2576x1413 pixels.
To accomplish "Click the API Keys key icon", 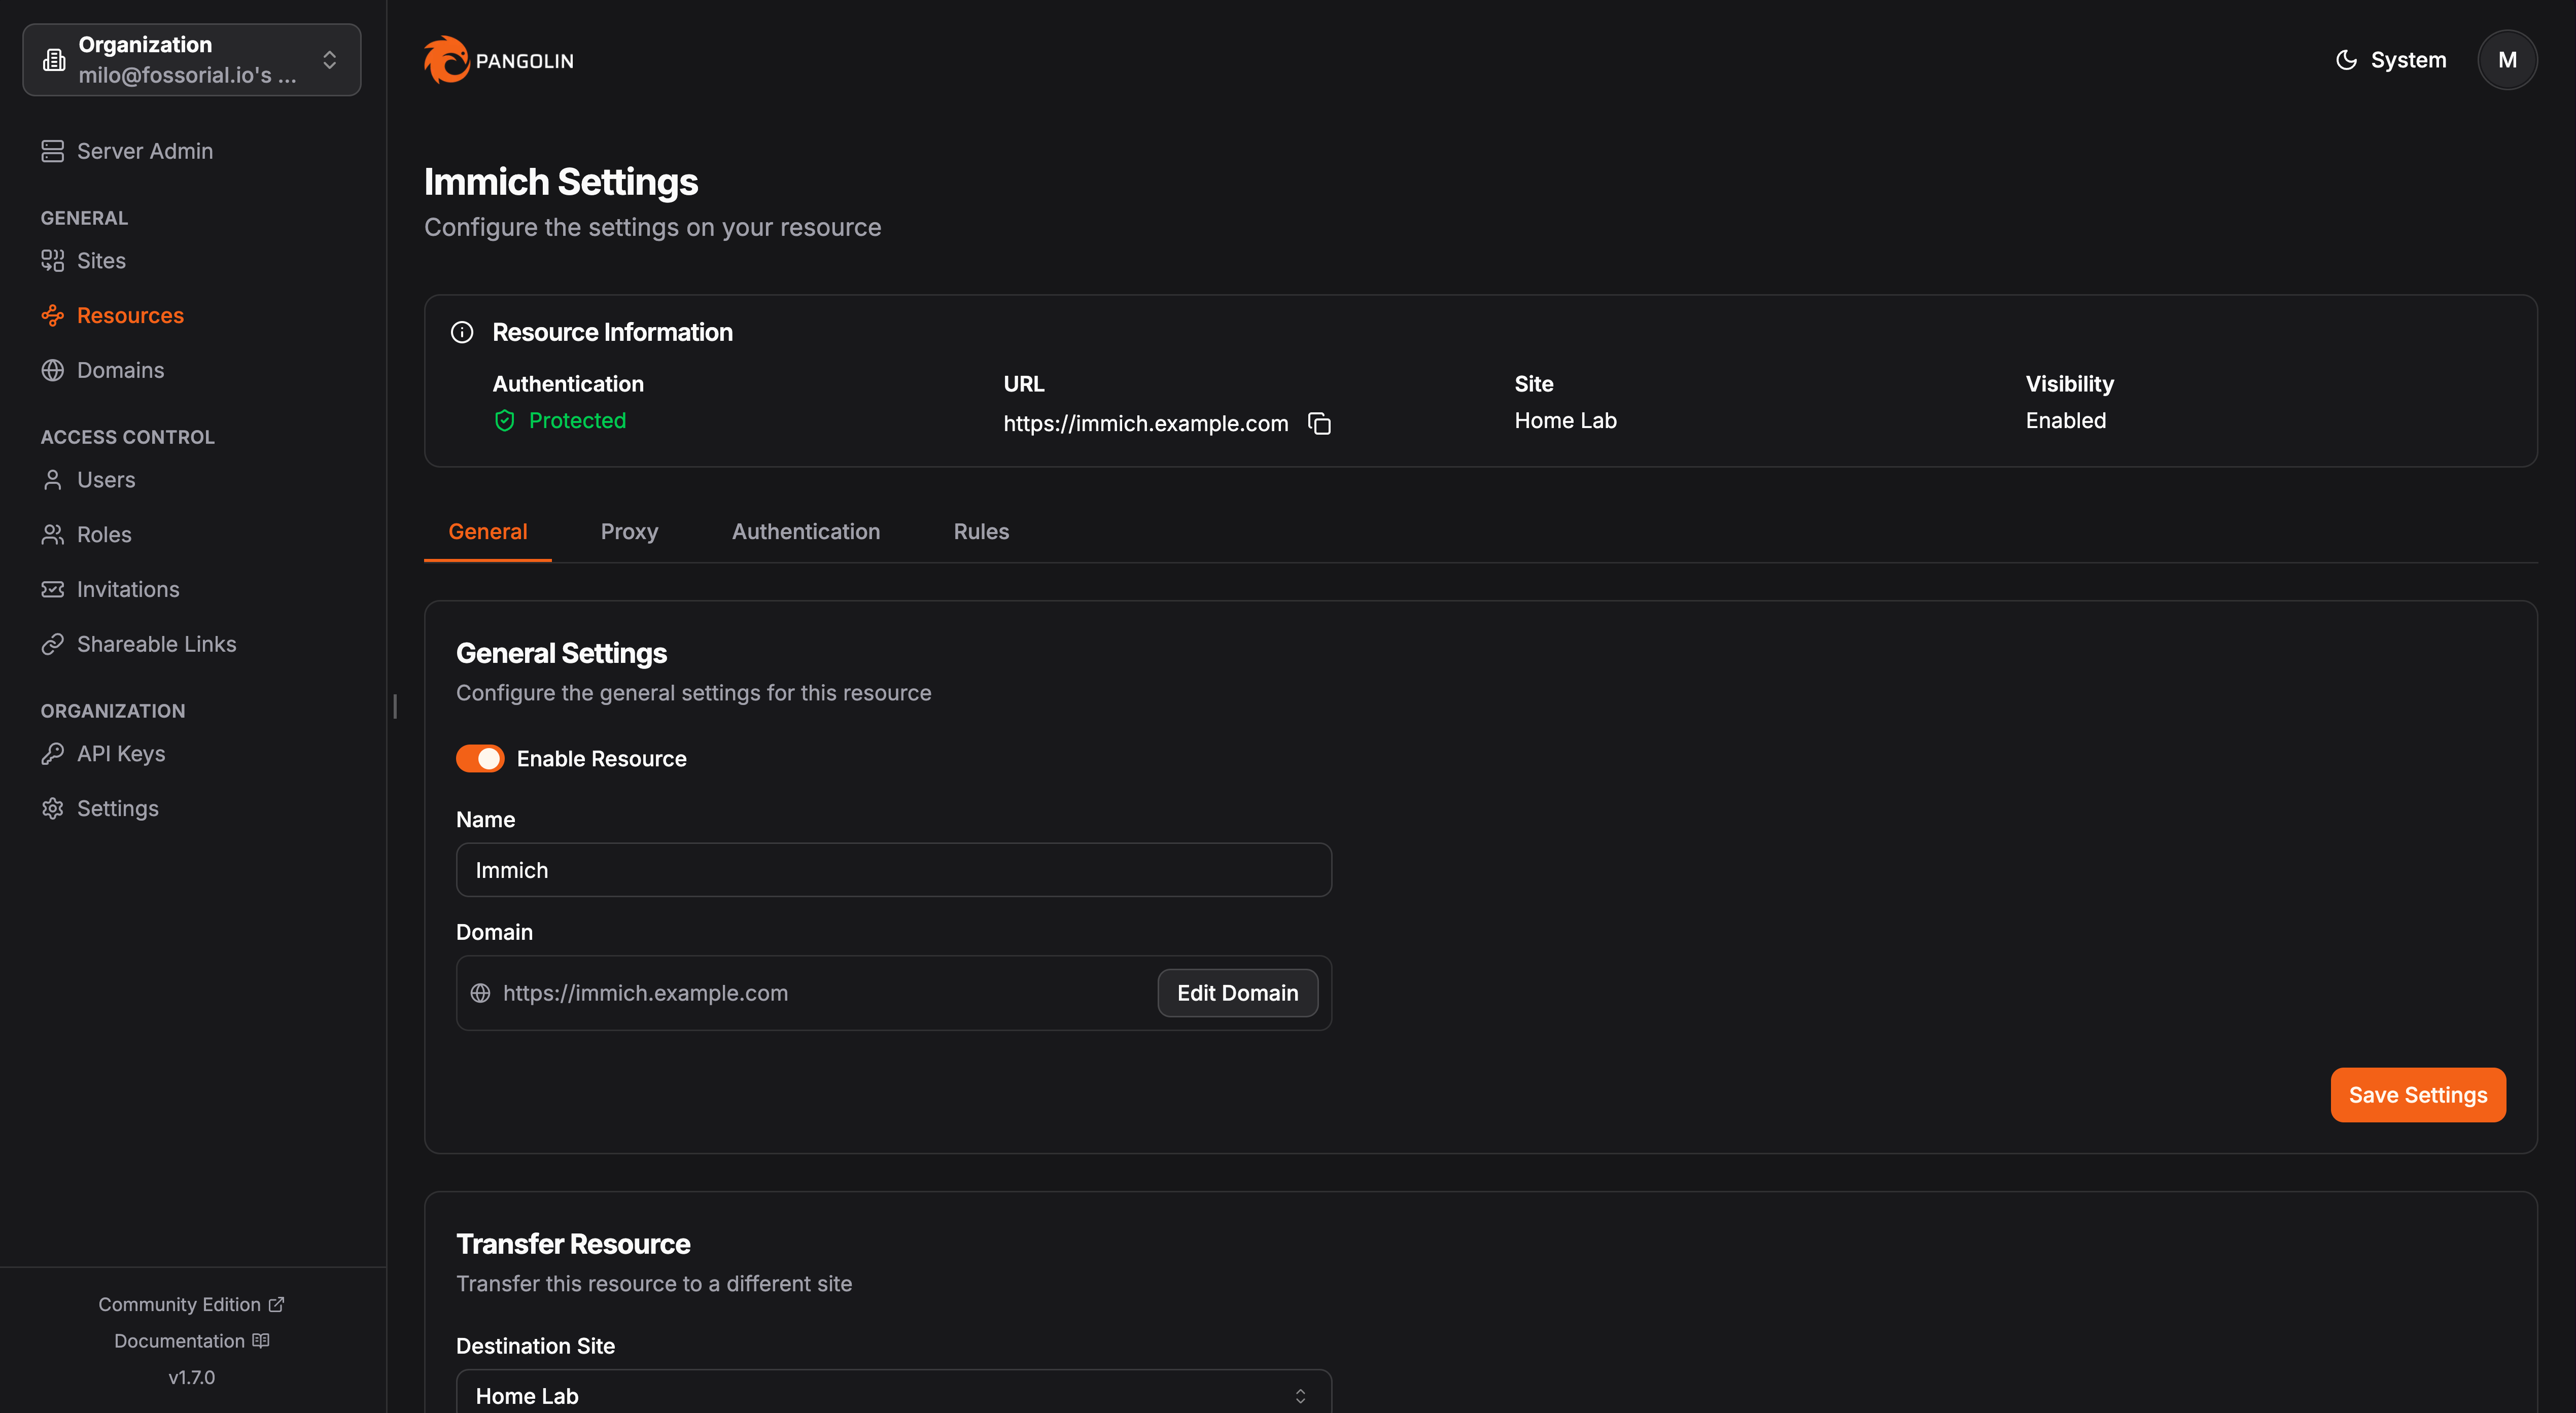I will pyautogui.click(x=52, y=754).
